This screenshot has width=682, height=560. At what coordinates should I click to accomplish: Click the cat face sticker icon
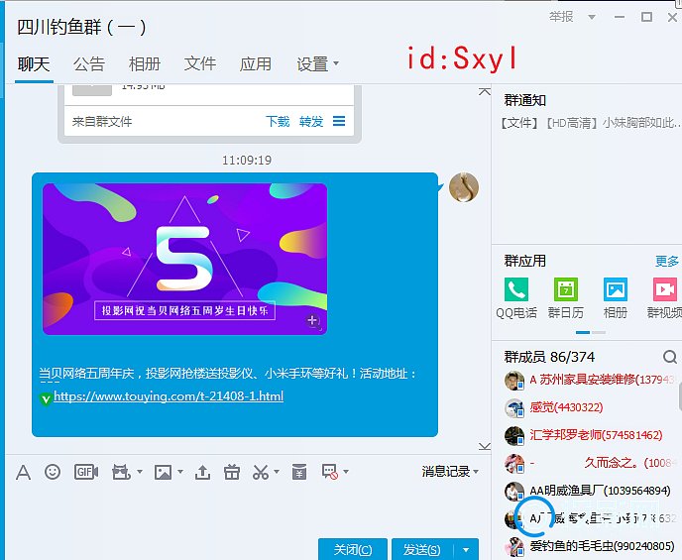(x=121, y=472)
